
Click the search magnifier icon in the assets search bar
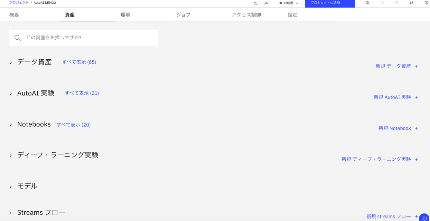pos(17,38)
